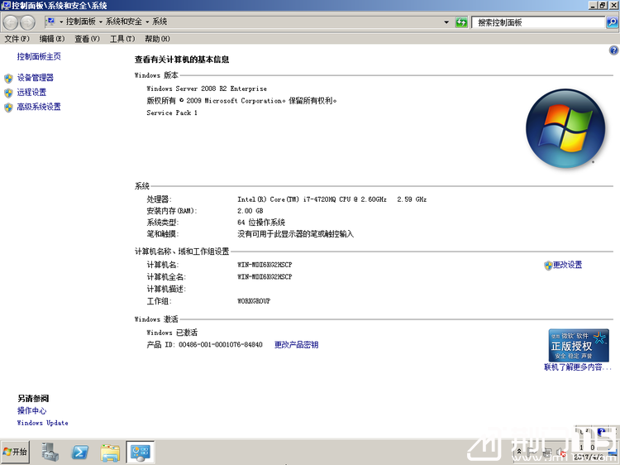Open the 编辑(E) menu
620x465 pixels.
[x=52, y=39]
